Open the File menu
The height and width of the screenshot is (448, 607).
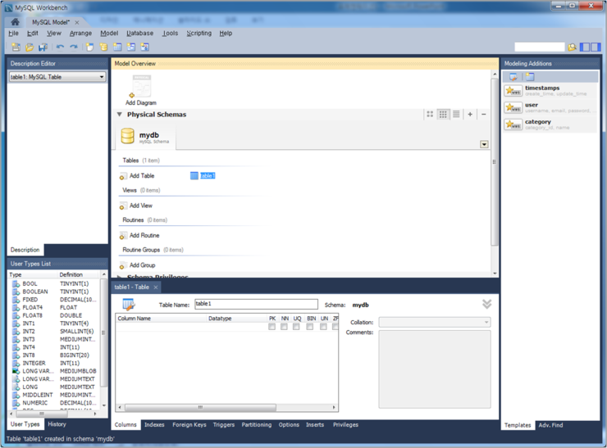pos(14,34)
